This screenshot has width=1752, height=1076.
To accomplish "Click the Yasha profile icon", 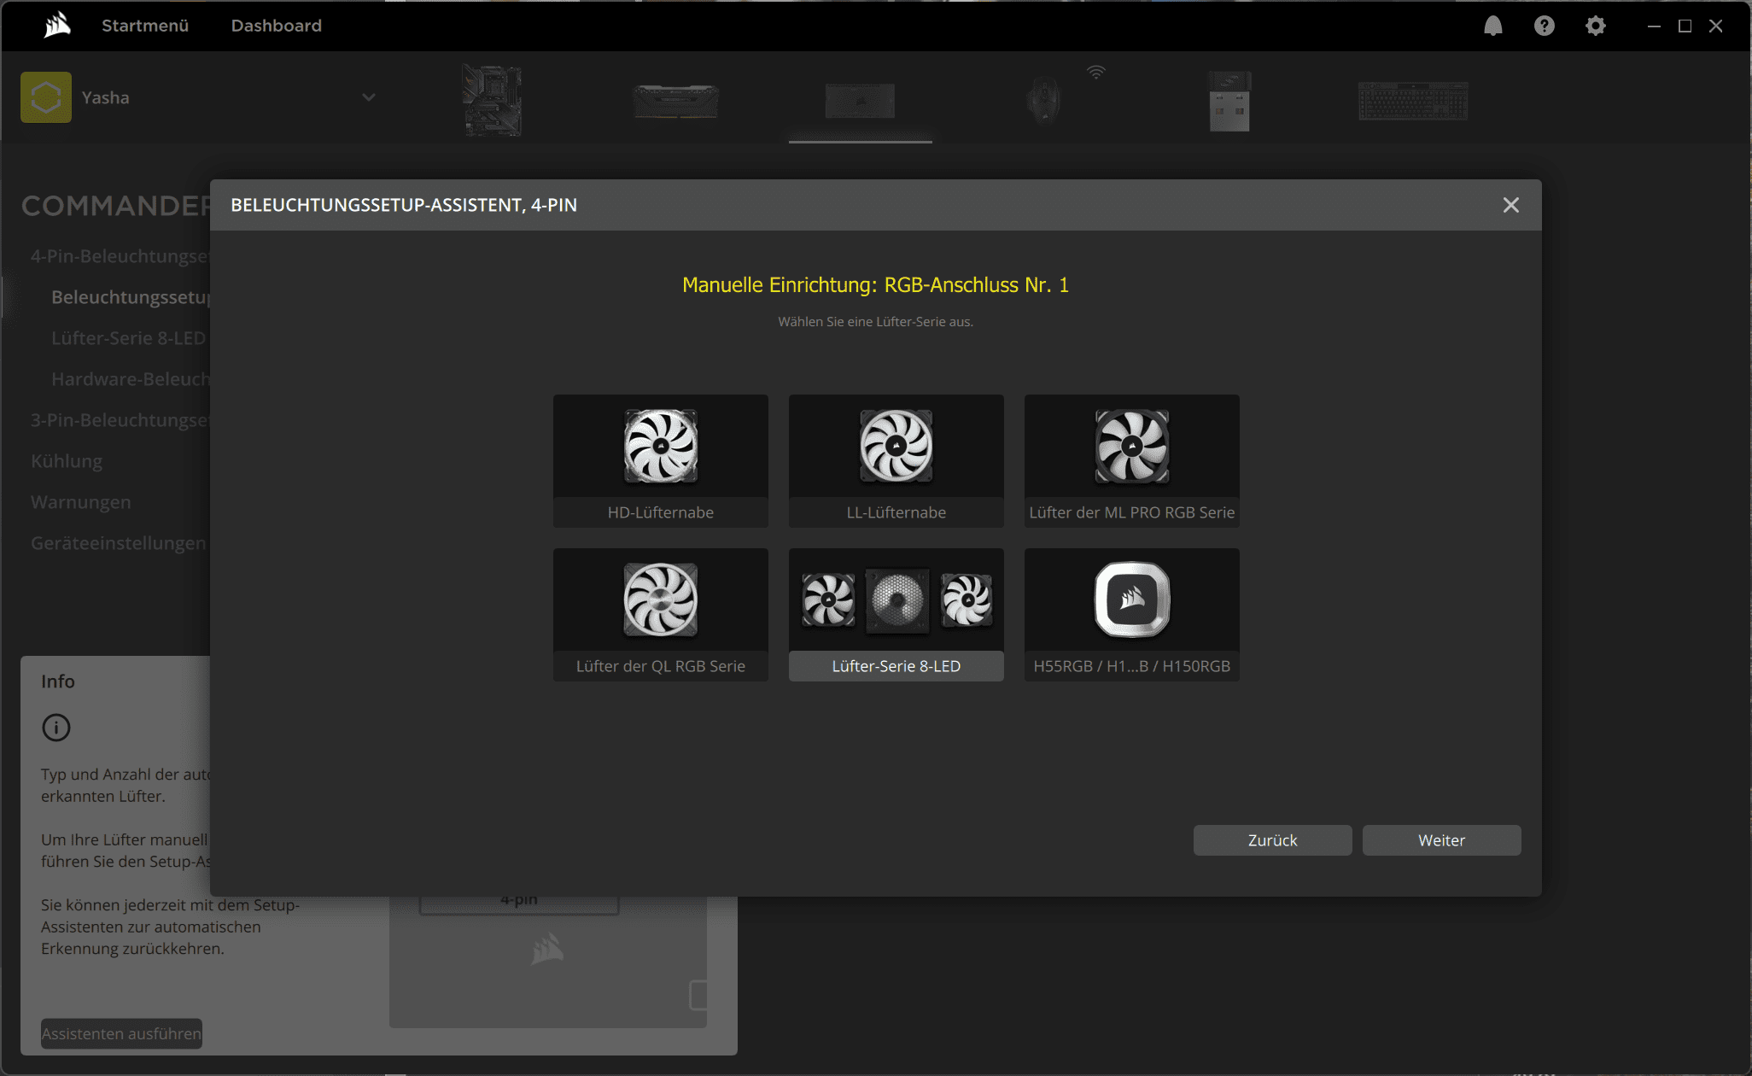I will [x=46, y=97].
